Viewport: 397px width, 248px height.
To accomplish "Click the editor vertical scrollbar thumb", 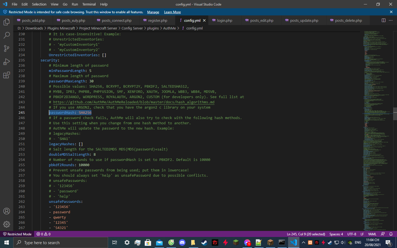I will coord(395,114).
